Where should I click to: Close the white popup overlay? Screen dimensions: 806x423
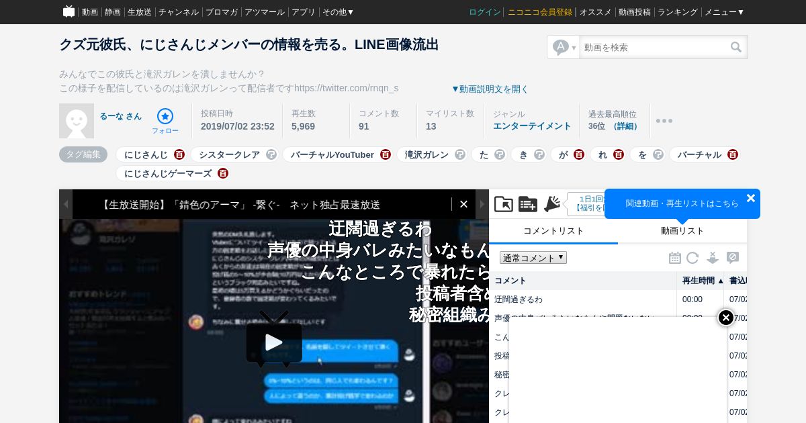point(726,318)
